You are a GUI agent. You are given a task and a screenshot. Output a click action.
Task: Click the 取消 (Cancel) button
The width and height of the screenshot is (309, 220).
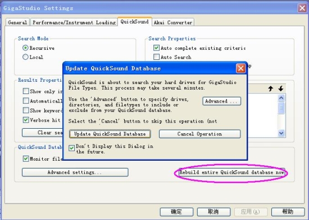(x=213, y=212)
